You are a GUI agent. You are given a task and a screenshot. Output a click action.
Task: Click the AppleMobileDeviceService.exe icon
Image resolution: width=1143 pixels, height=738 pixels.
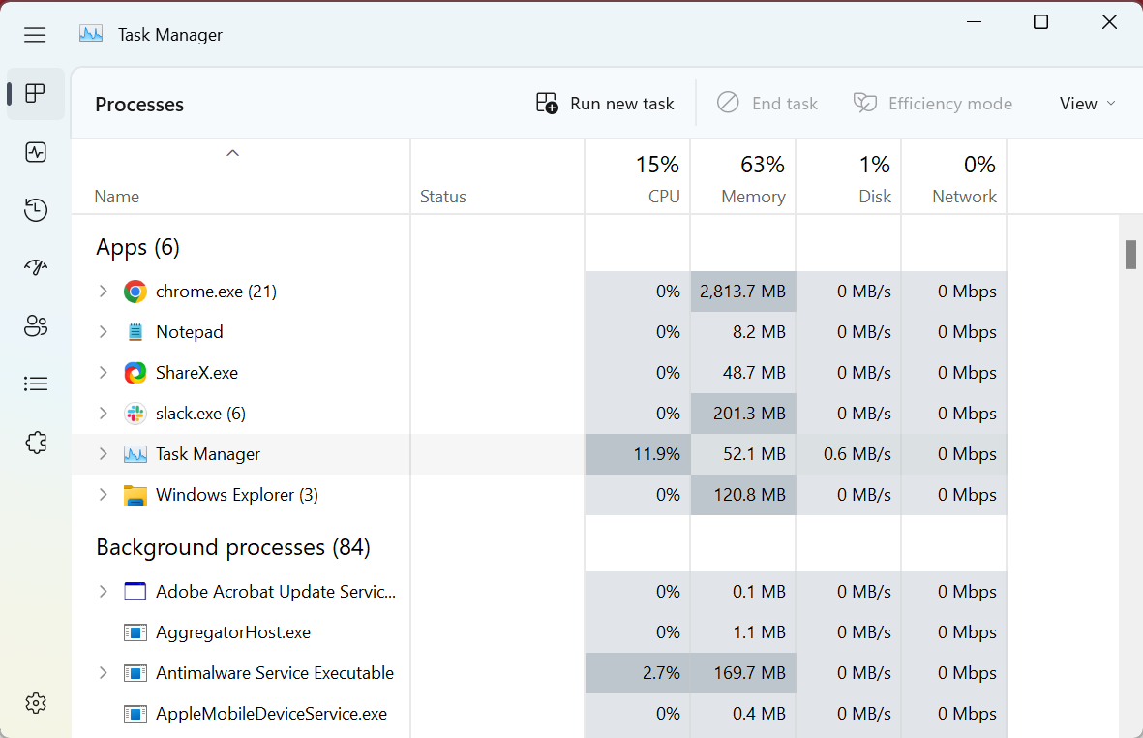point(135,714)
